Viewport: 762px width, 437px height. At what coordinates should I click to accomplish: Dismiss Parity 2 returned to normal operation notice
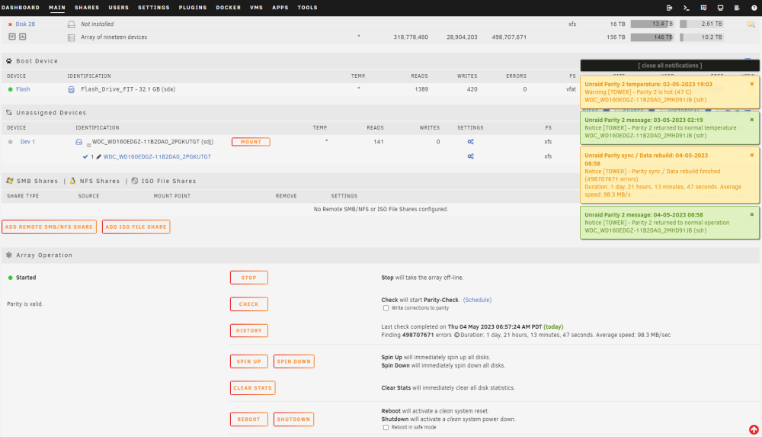pyautogui.click(x=752, y=214)
